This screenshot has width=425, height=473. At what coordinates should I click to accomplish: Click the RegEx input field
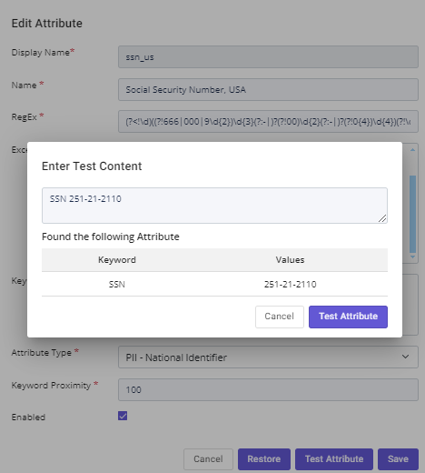point(268,122)
